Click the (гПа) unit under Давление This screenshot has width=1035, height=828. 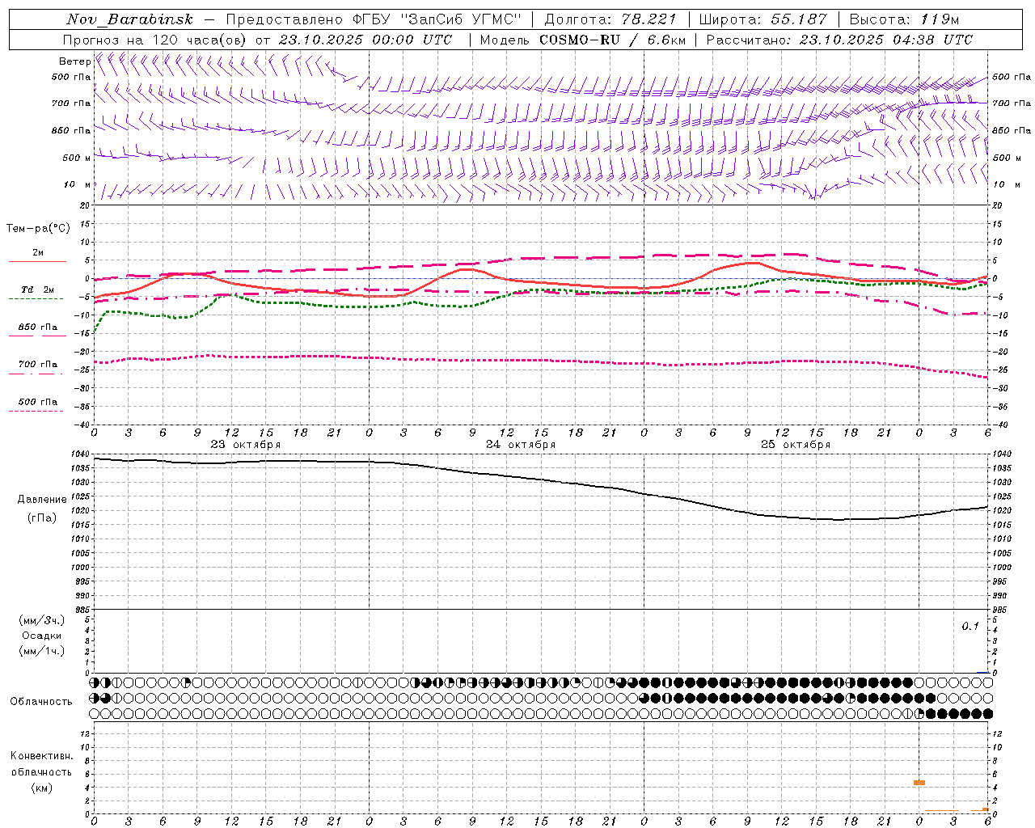click(42, 518)
